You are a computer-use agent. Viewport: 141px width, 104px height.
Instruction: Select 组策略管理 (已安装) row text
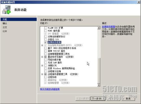click(59, 83)
